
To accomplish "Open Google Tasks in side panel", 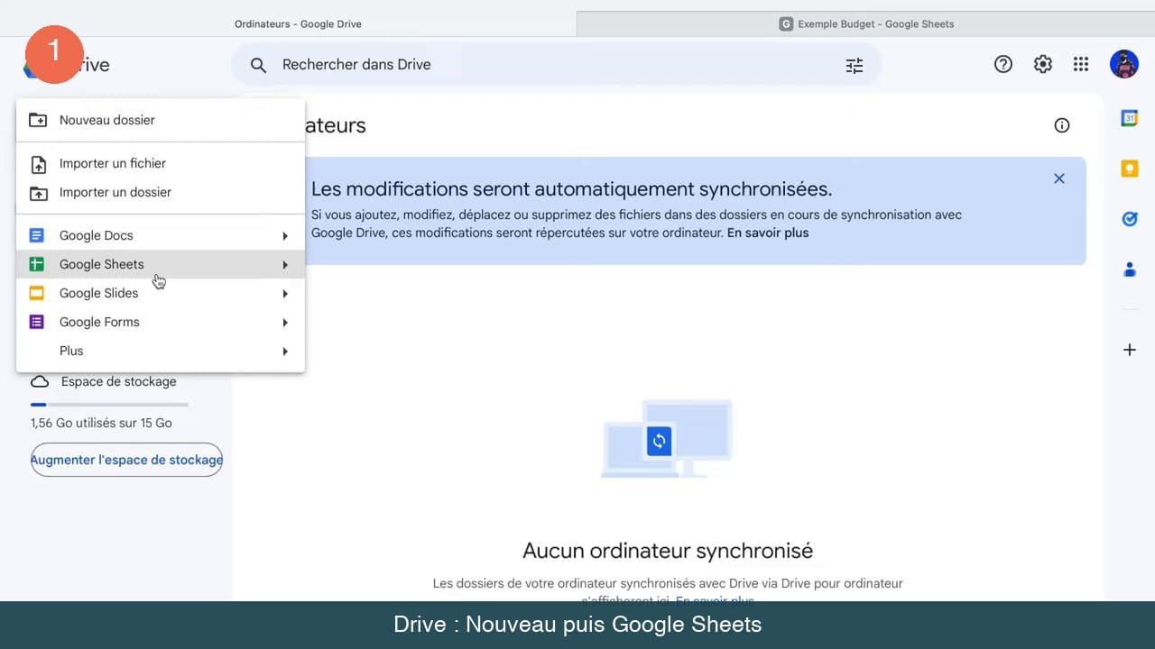I will click(x=1130, y=219).
